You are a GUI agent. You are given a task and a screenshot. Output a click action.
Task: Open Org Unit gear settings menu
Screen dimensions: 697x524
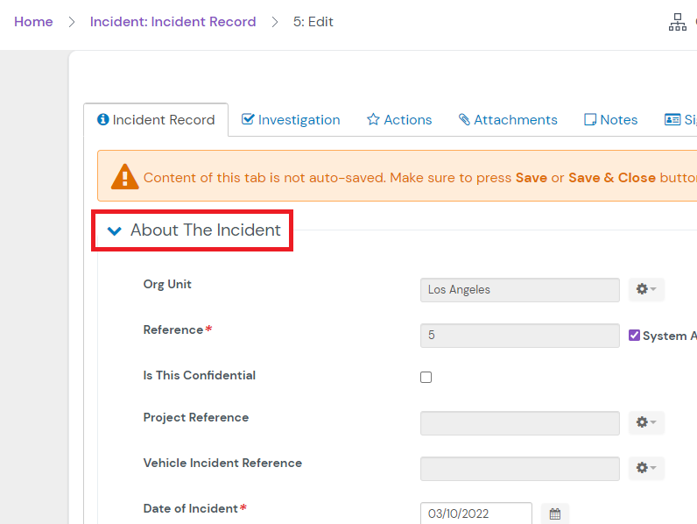645,289
